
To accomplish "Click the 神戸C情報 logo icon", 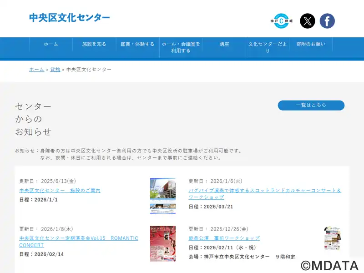I will [x=281, y=21].
